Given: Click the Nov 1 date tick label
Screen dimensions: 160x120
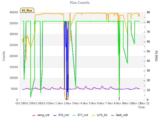Looking at the screenshot, I should point(53,103).
